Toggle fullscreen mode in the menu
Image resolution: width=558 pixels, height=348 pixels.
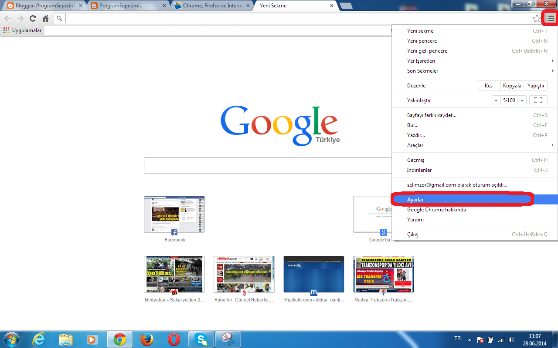click(x=538, y=100)
